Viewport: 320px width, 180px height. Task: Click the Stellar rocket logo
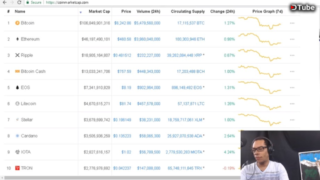coord(17,119)
